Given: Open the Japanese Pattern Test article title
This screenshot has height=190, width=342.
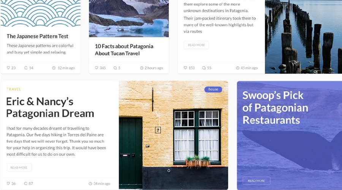Looking at the screenshot, I should tap(37, 36).
